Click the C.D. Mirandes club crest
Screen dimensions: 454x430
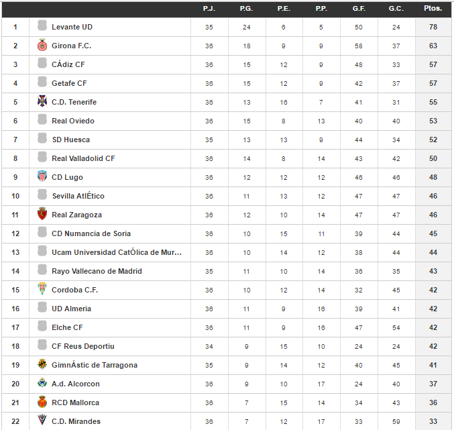point(42,421)
